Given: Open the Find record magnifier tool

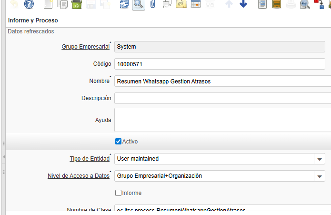Looking at the screenshot, I should pos(138,5).
